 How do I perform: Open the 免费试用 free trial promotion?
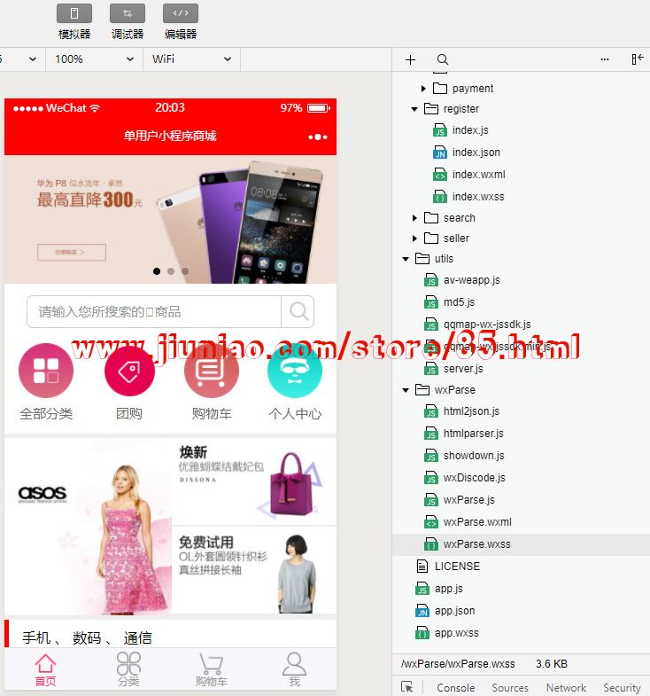254,570
